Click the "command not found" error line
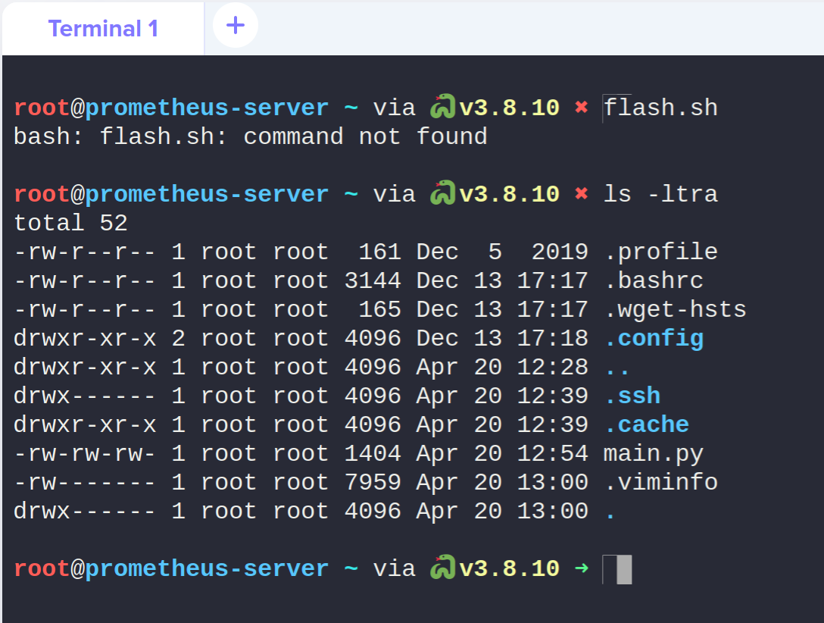The image size is (824, 623). pos(250,136)
